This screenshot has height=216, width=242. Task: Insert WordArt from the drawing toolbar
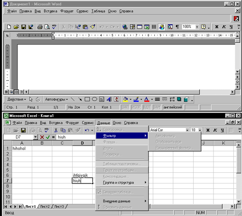pyautogui.click(x=109, y=99)
